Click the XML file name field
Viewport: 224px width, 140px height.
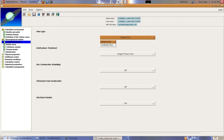pos(127,25)
